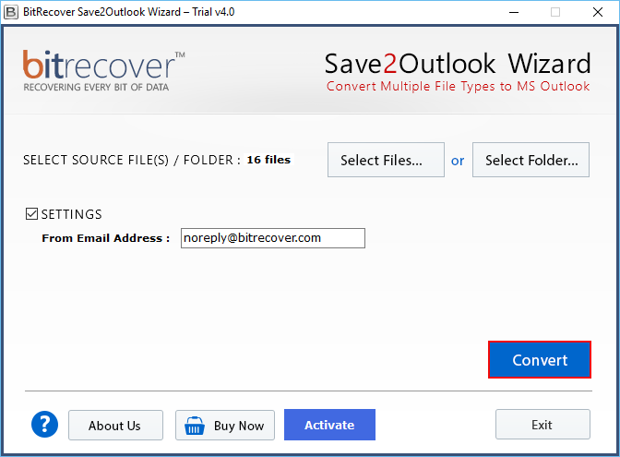Minimize the Save2Outlook Wizard window

[514, 12]
